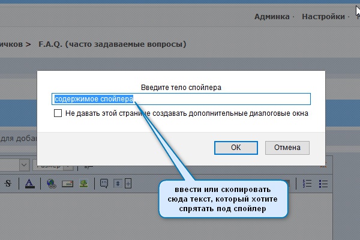
Task: Click the spoiler plus icon
Action: click(x=128, y=184)
